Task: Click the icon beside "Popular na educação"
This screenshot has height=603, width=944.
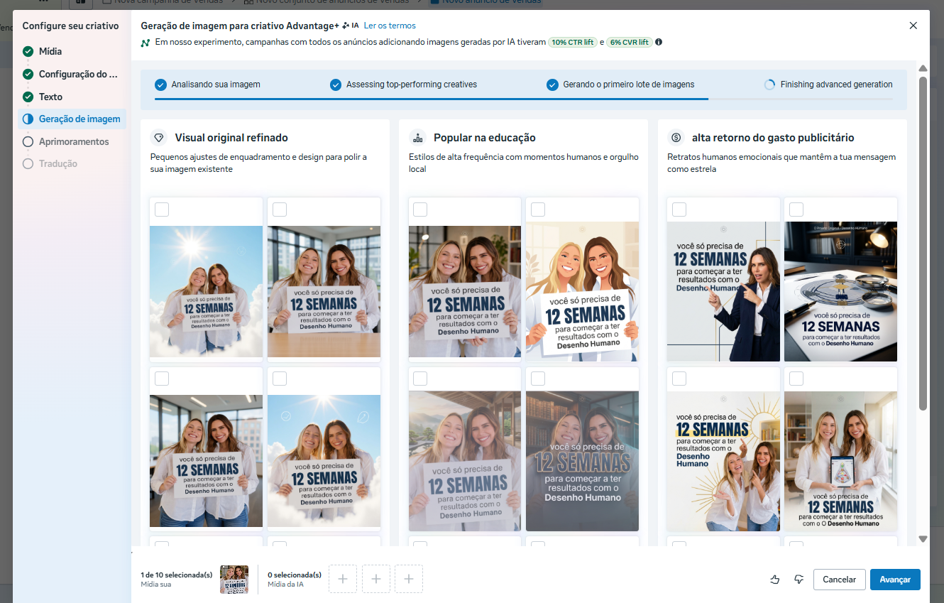Action: pyautogui.click(x=417, y=138)
